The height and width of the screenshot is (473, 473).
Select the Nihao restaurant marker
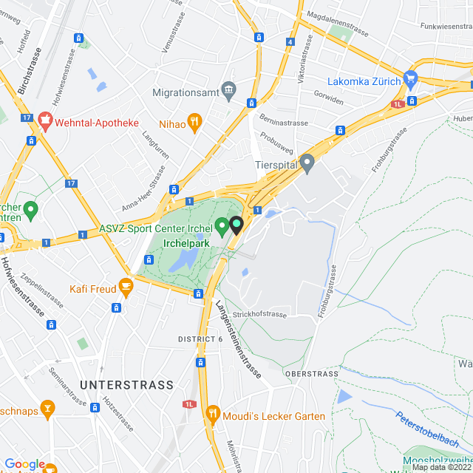pos(194,123)
